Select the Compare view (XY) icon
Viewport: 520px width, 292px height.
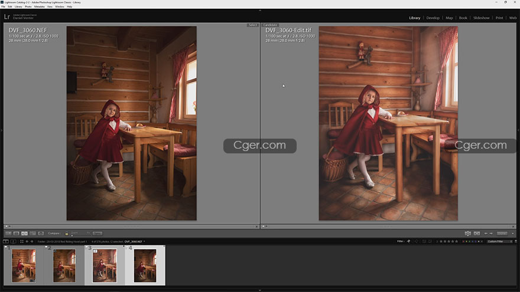pos(24,234)
